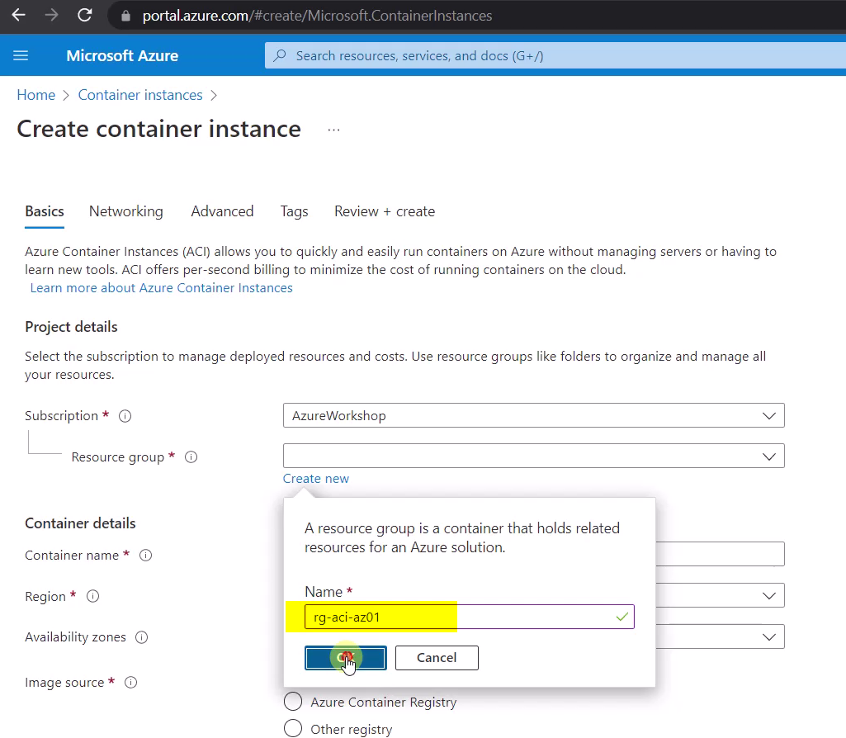Click the Project details heading
Screen dimensions: 846x738
[x=71, y=327]
